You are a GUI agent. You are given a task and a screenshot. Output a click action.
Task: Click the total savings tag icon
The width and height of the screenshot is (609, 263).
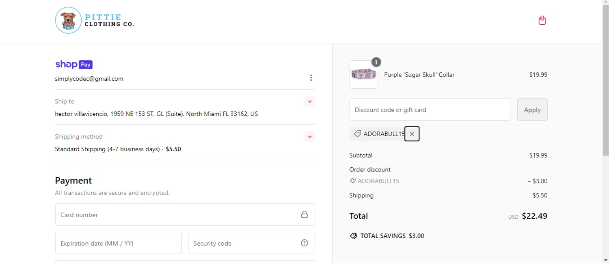[x=353, y=236]
